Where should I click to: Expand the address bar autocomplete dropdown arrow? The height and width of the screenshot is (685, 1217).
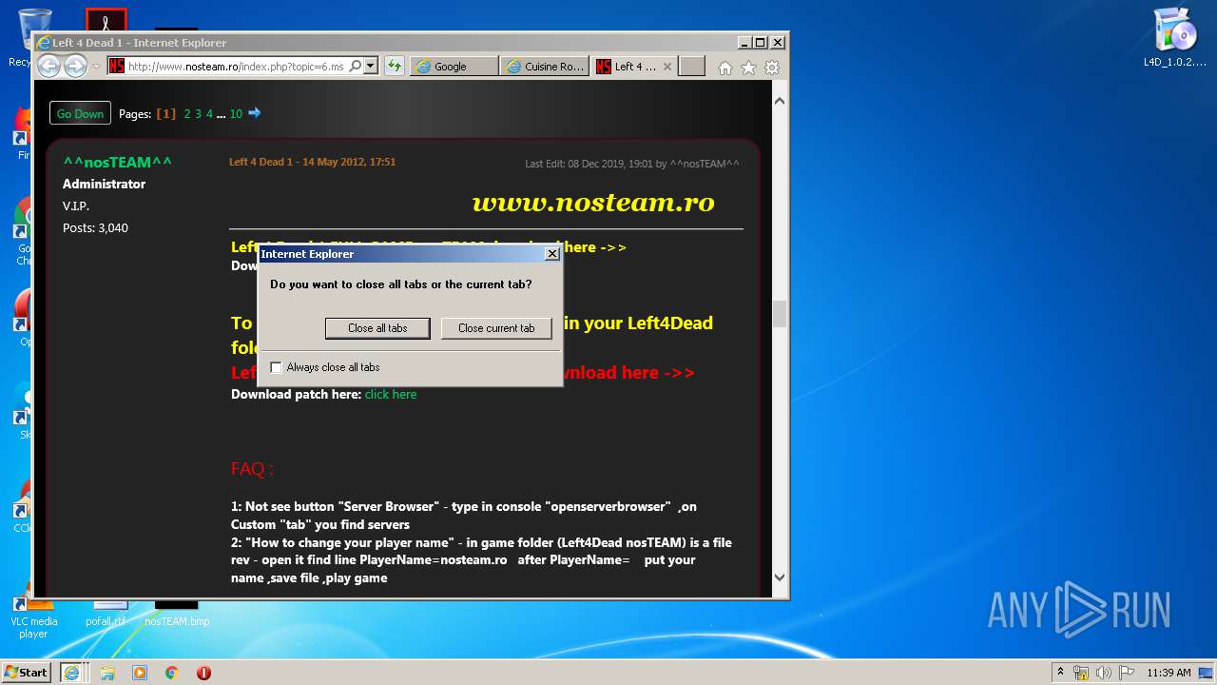point(371,67)
